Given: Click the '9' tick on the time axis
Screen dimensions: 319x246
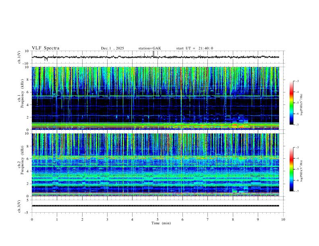Looking at the screenshot, I should pyautogui.click(x=258, y=219).
